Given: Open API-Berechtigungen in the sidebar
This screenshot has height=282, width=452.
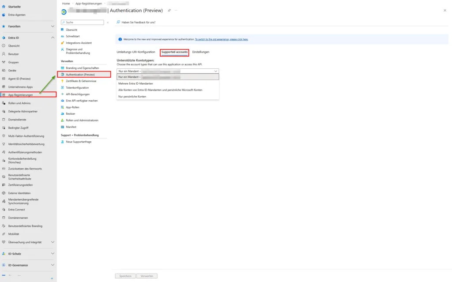Looking at the screenshot, I should pos(77,94).
